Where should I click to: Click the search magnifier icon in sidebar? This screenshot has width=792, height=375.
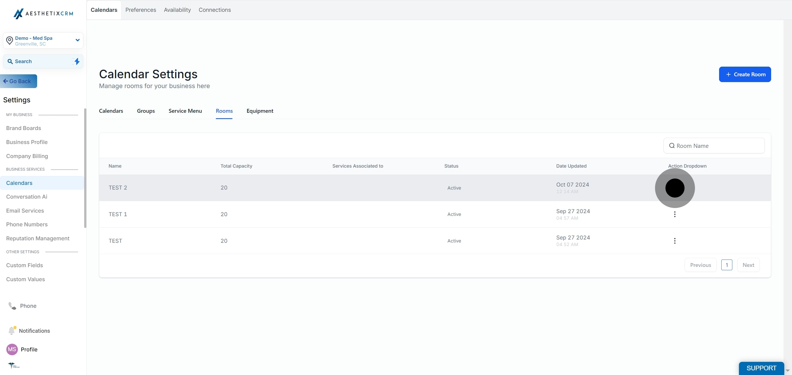(10, 61)
